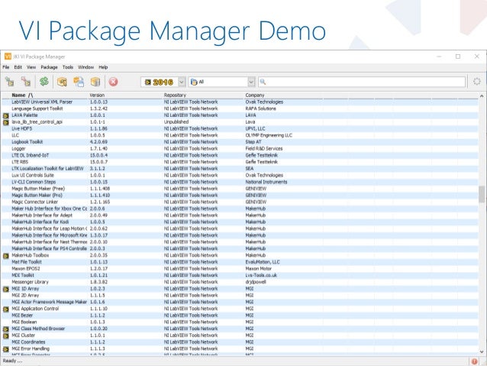Screen dimensions: 487x366
Task: Click installed icon beside LAVA Palette
Action: point(6,115)
